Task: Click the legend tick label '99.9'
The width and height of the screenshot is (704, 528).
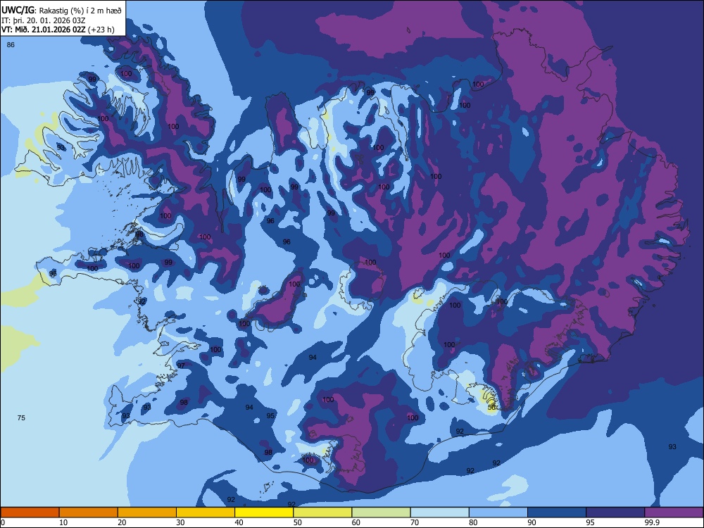Action: pos(652,522)
